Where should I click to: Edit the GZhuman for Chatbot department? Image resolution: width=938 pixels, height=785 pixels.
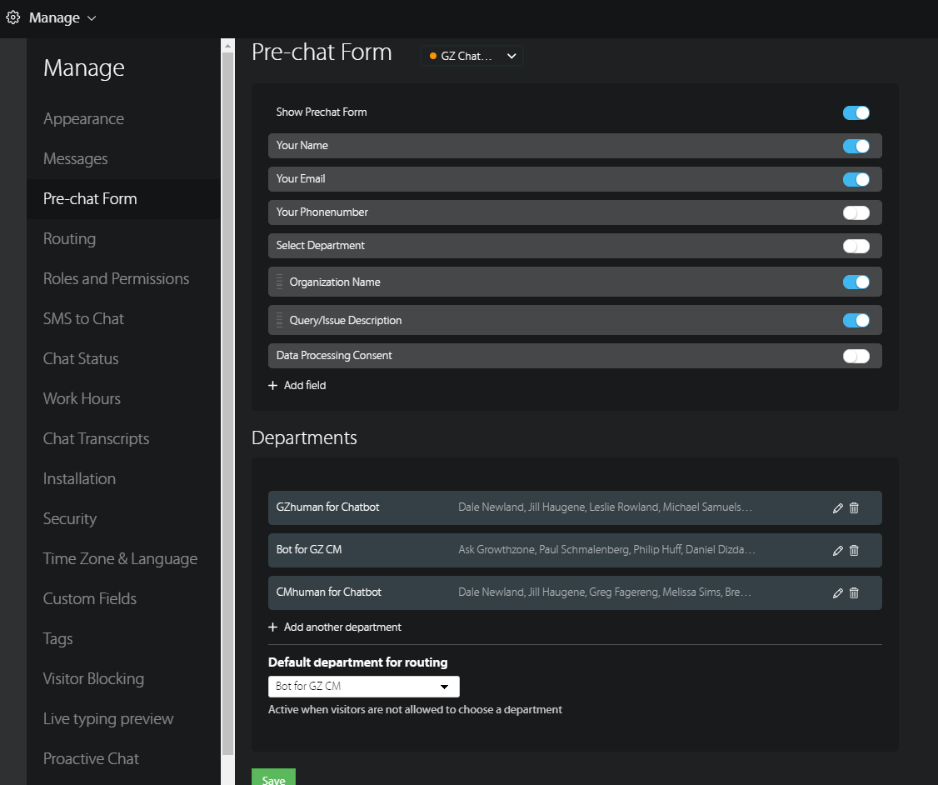click(x=837, y=508)
